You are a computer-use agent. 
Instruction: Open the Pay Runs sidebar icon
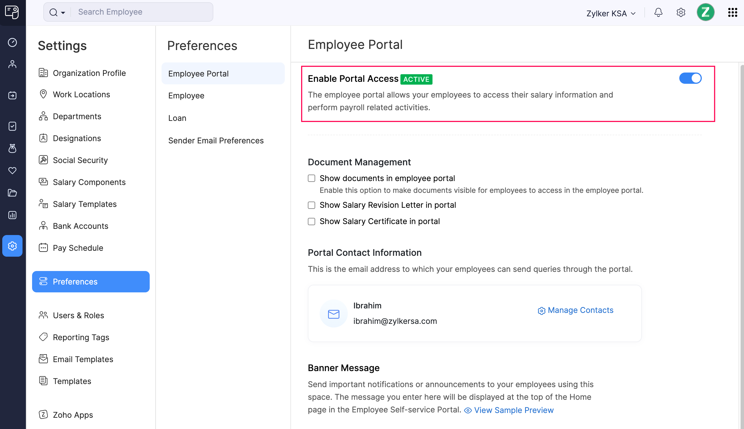(12, 95)
